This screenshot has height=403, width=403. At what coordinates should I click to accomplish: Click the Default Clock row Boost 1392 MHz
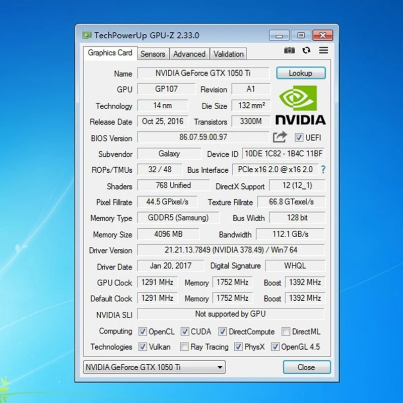(x=305, y=298)
